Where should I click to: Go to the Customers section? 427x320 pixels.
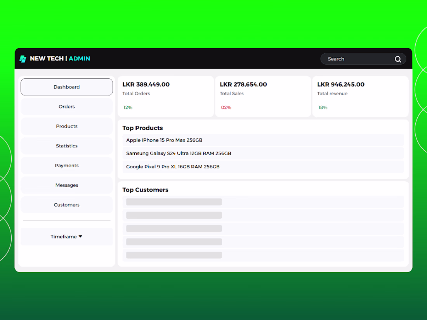tap(67, 205)
